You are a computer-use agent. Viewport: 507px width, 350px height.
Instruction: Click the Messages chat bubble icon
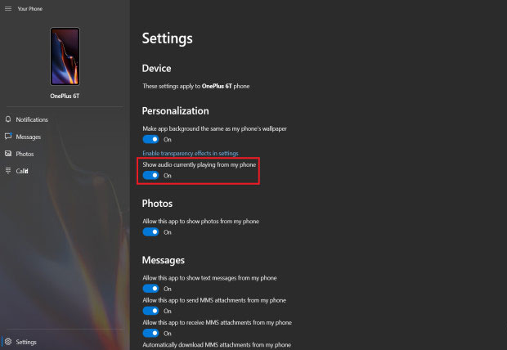pyautogui.click(x=8, y=137)
